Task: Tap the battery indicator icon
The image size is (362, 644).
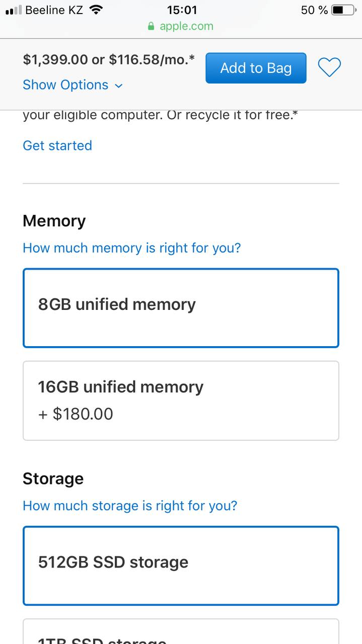Action: point(343,10)
